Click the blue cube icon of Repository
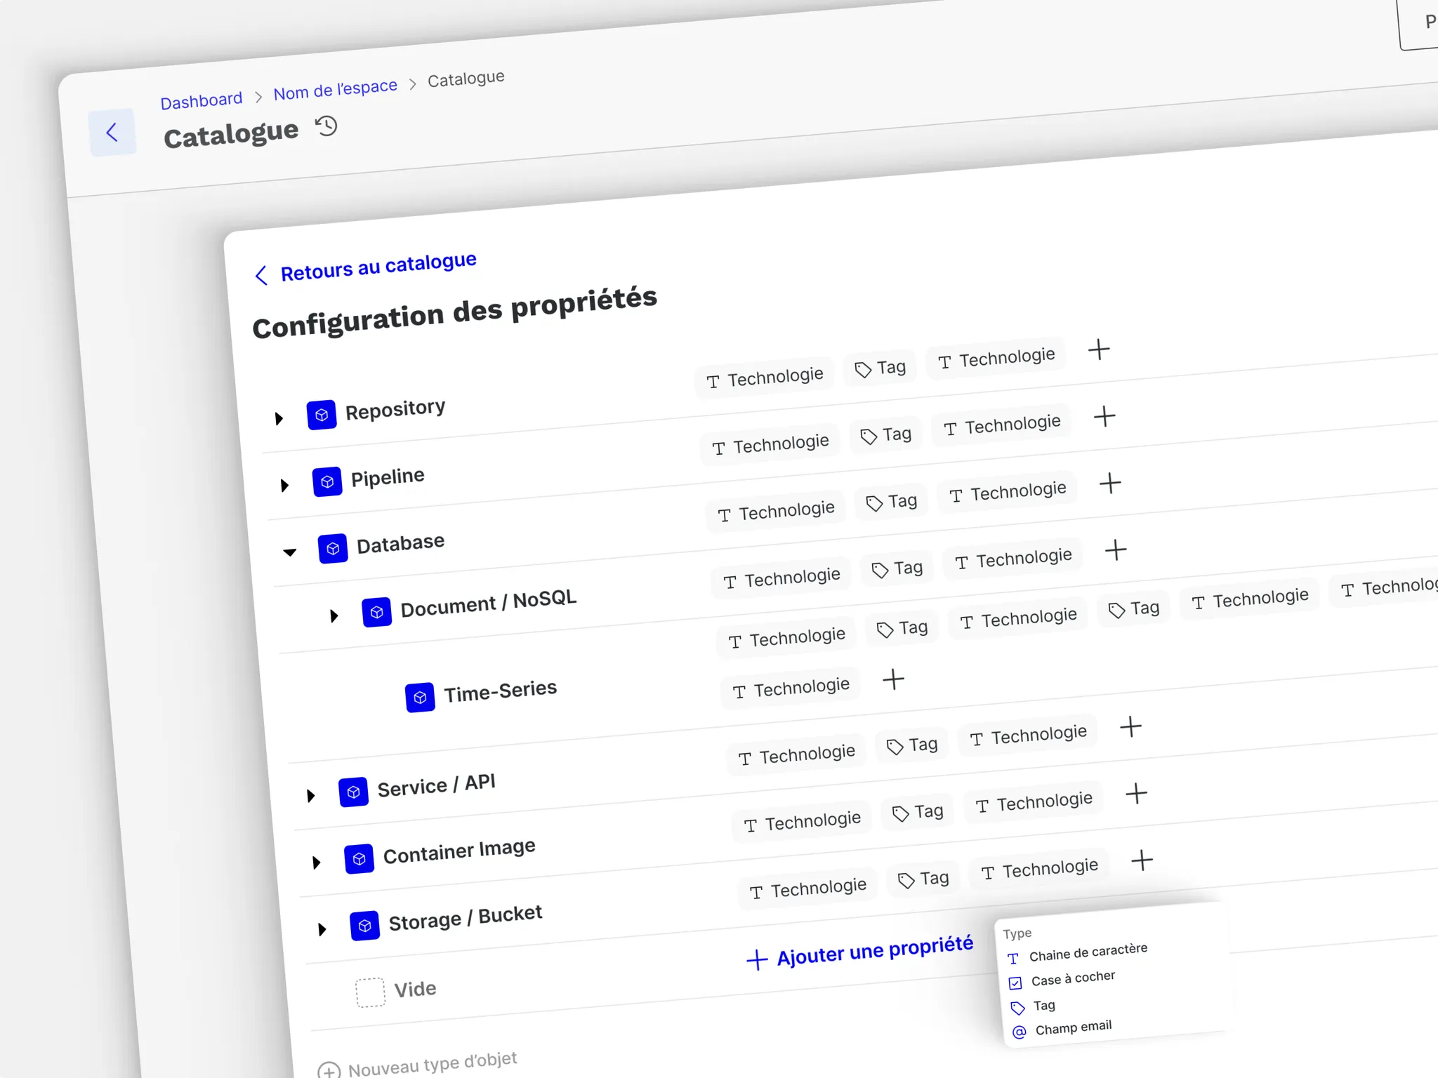 tap(322, 415)
